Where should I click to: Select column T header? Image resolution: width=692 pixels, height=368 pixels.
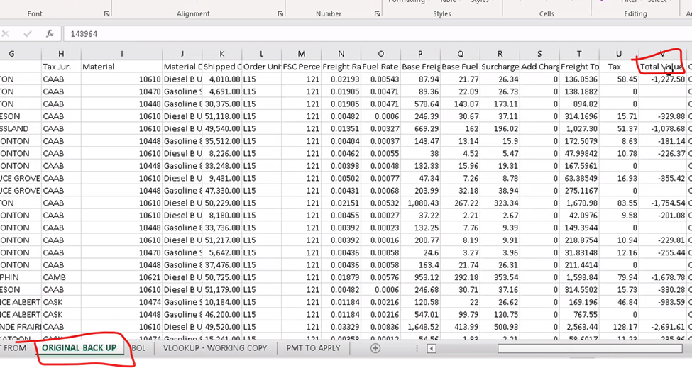coord(579,54)
